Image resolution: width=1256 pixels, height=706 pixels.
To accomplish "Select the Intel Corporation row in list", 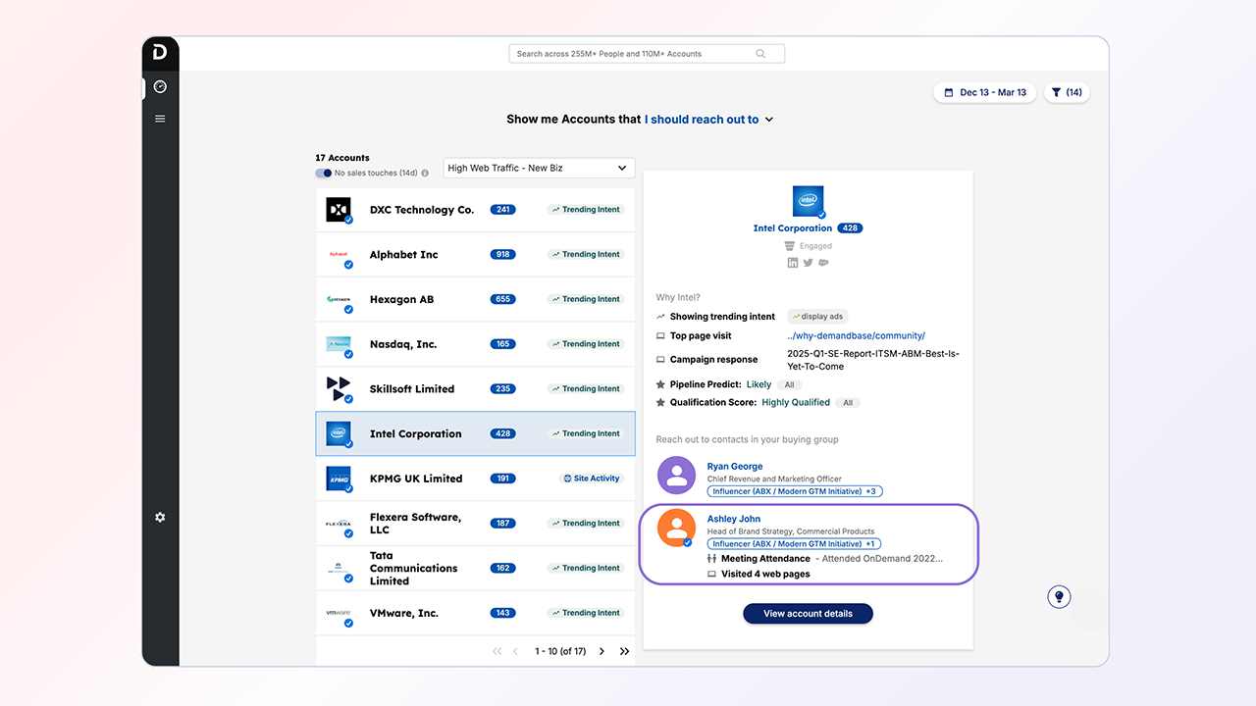I will point(475,433).
